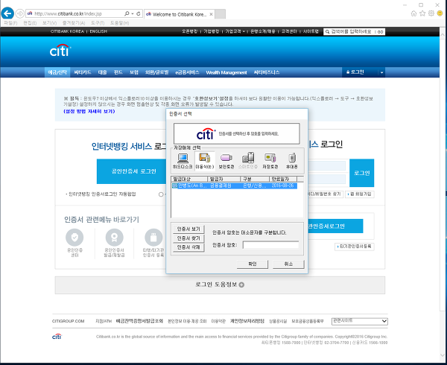Click the ENGLISH link in the top bar
The width and height of the screenshot is (447, 365).
pyautogui.click(x=98, y=31)
